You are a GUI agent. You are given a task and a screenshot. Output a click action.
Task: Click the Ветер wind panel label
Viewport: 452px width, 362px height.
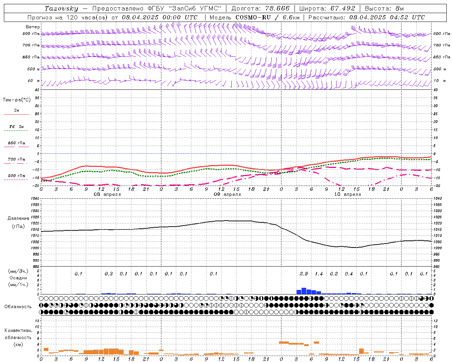pyautogui.click(x=33, y=27)
